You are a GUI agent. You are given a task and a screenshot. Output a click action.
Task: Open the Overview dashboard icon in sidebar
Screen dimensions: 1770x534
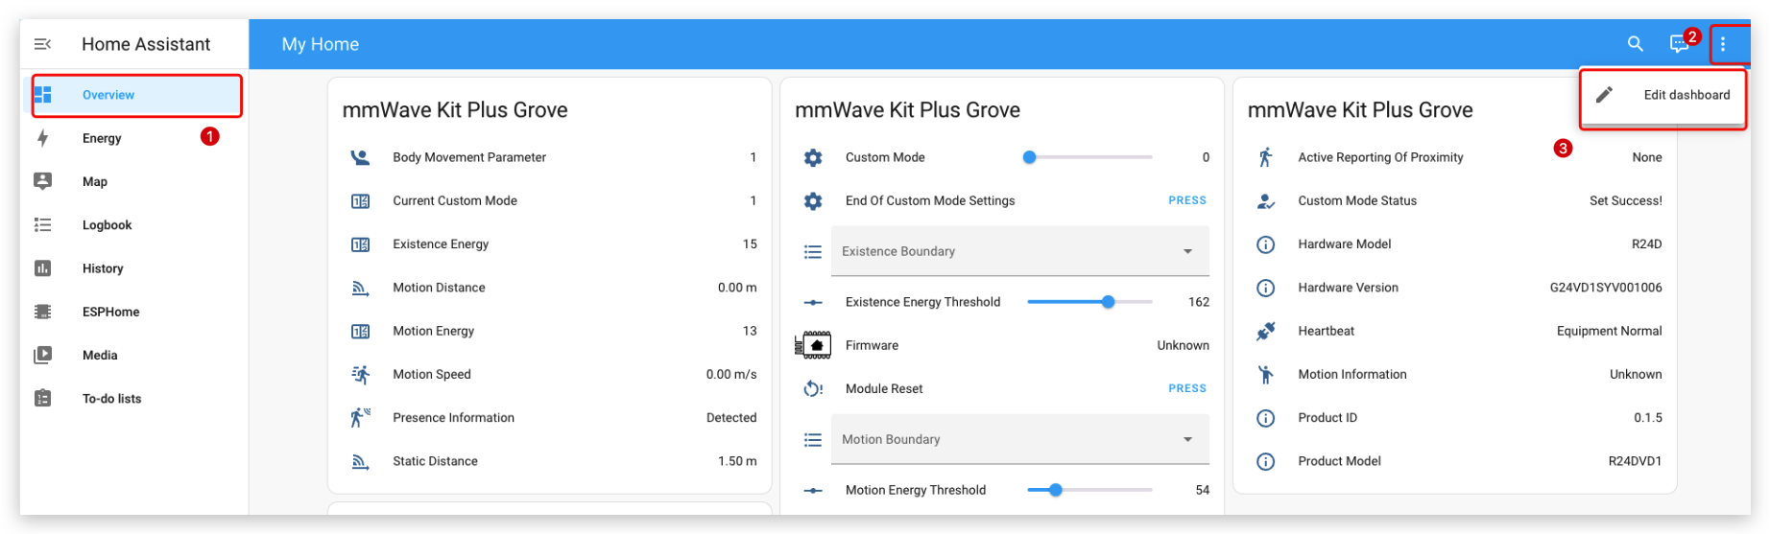click(42, 95)
